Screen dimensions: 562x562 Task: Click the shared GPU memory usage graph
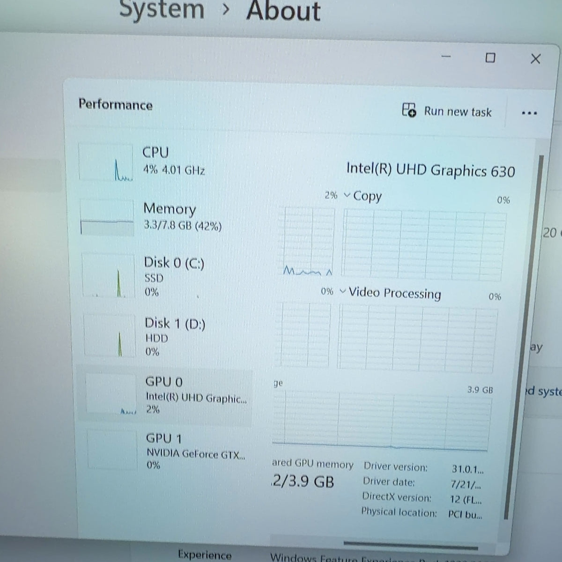(x=381, y=421)
